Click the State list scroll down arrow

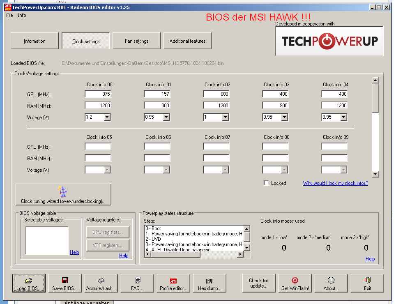(247, 248)
